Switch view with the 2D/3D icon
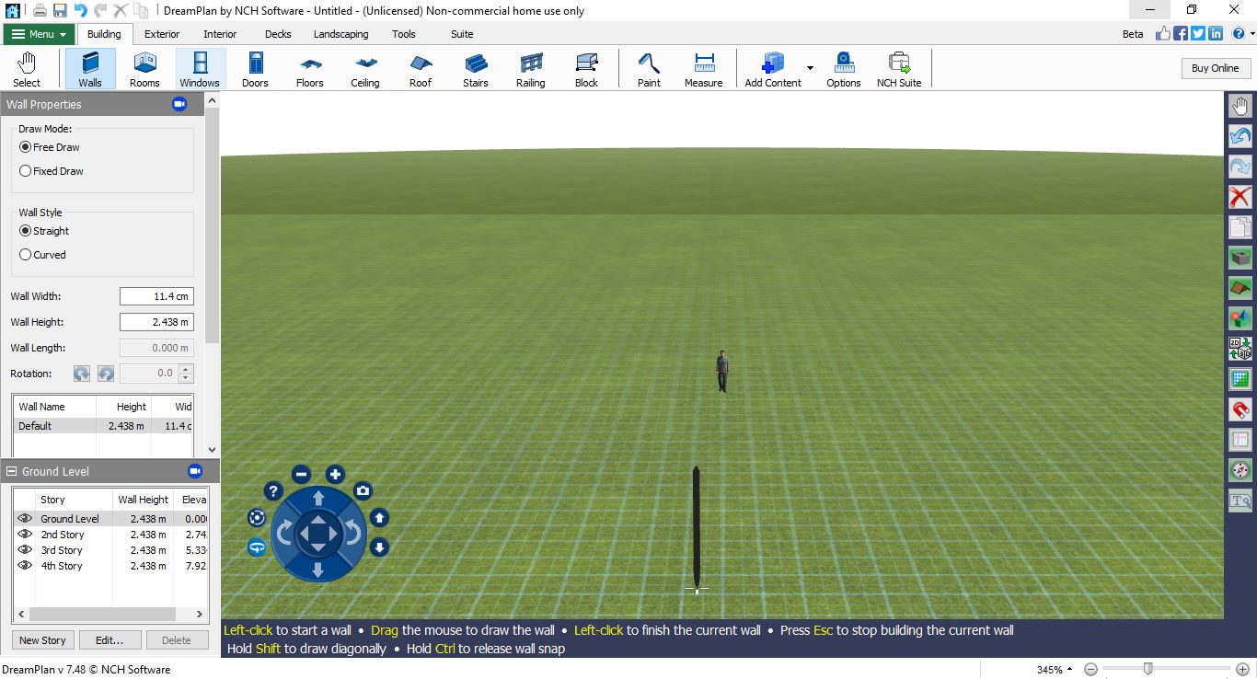 click(x=1240, y=349)
